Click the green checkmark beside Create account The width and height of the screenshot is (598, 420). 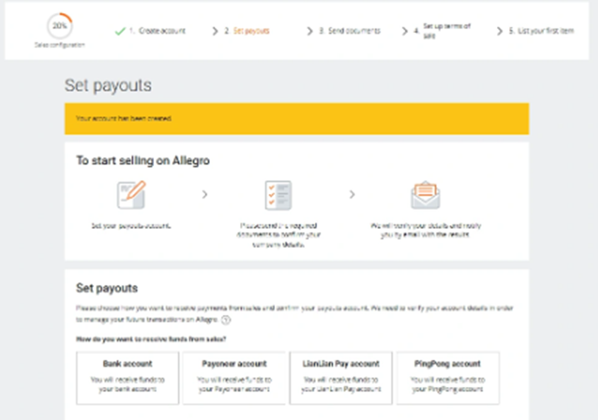pos(120,31)
